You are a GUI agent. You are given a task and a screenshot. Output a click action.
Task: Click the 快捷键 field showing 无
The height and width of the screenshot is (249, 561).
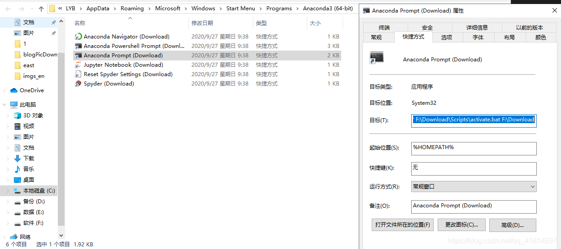tap(474, 168)
